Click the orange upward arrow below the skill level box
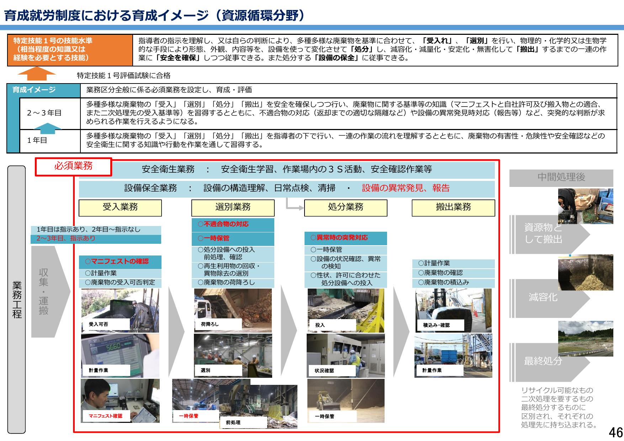The image size is (624, 441). pyautogui.click(x=37, y=75)
